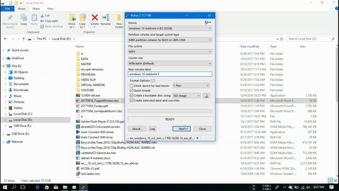This screenshot has height=191, width=339.
Task: Refresh the Local Disk (D:) folder view
Action: tap(281, 39)
